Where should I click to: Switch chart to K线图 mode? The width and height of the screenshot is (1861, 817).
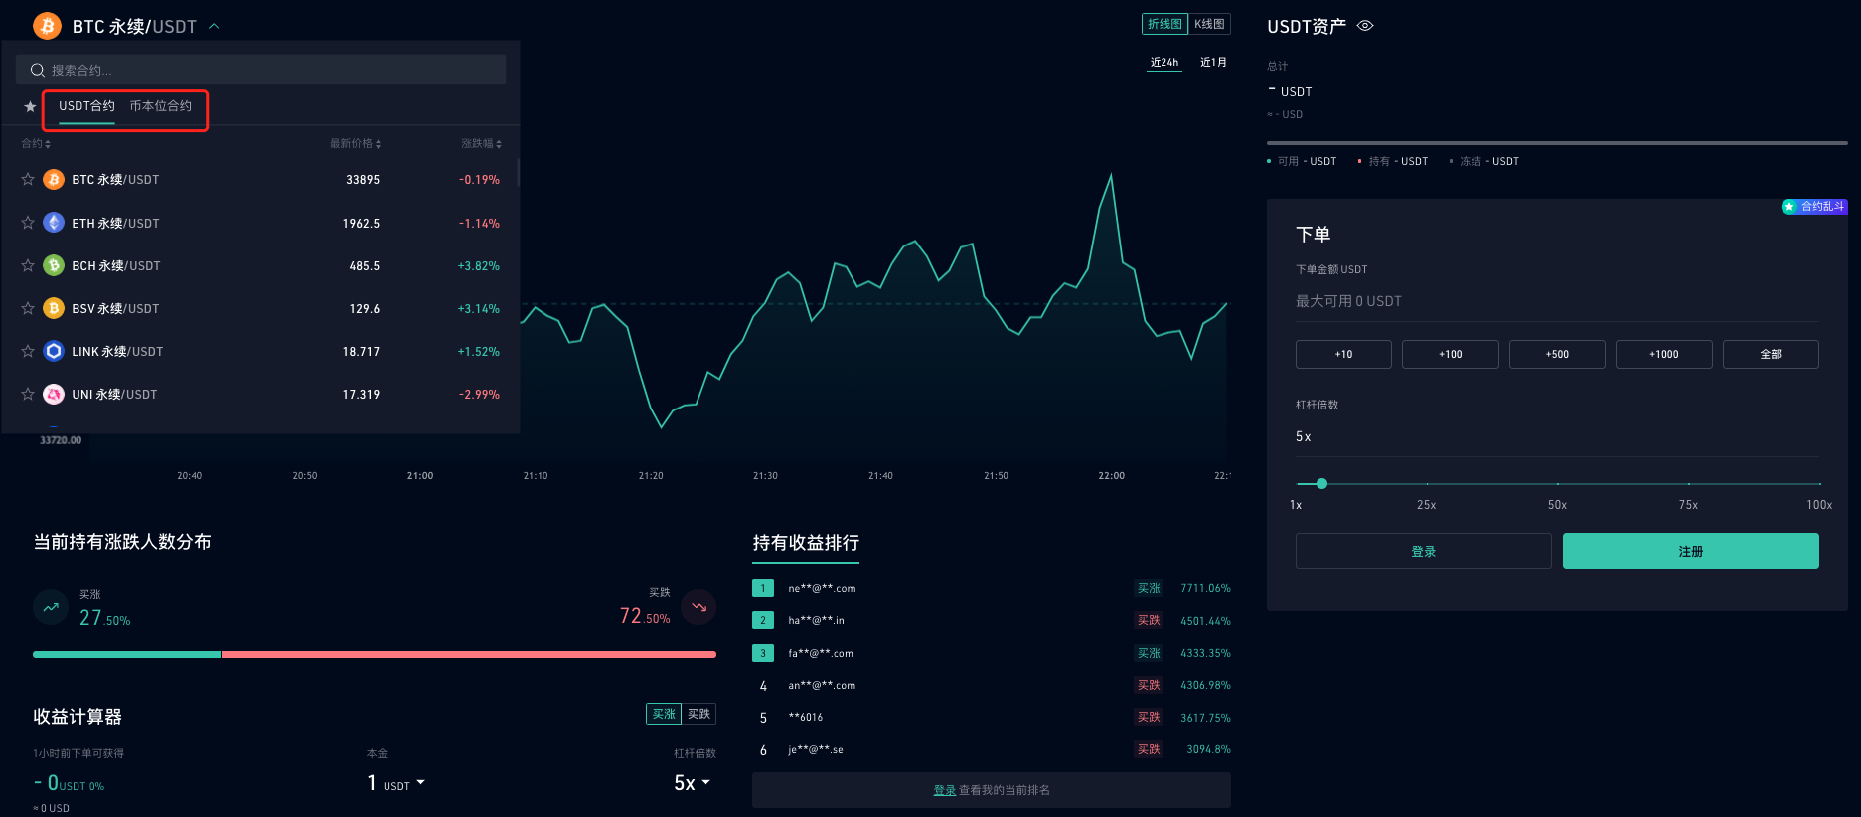(x=1209, y=24)
